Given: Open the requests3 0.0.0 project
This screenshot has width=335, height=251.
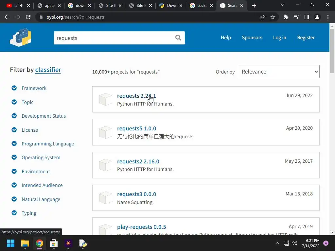Looking at the screenshot, I should (136, 194).
